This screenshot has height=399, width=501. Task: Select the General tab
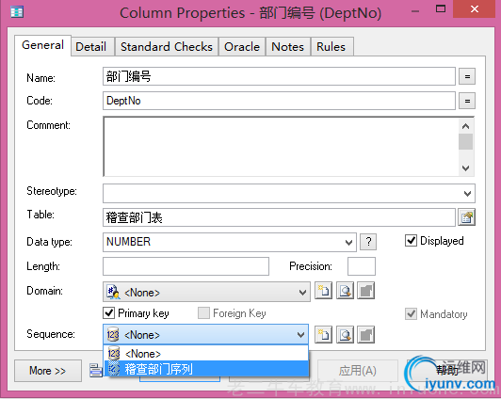tap(42, 45)
